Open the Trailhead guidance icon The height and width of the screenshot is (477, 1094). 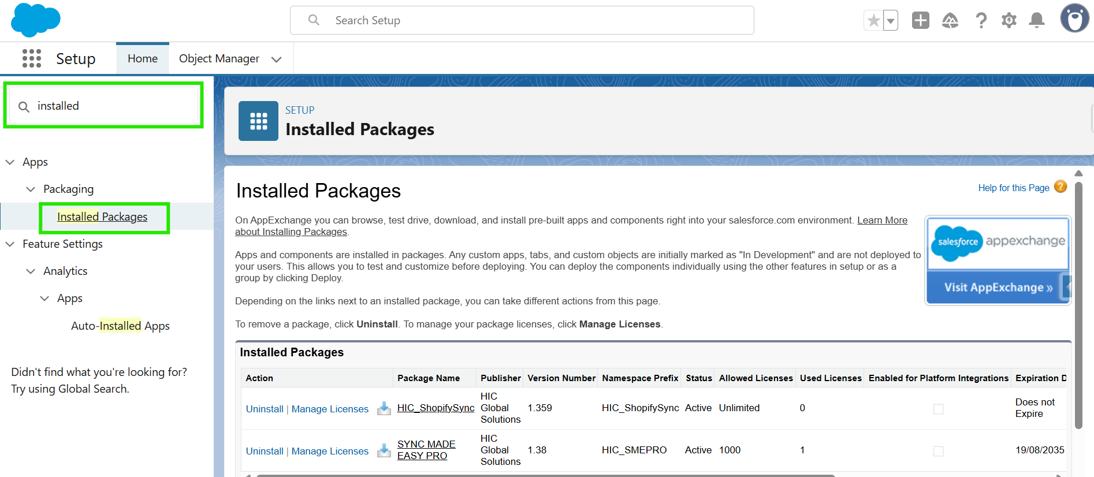click(950, 21)
